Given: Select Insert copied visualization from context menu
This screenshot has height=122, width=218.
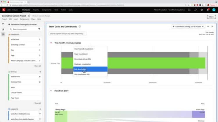Looking at the screenshot, I should click(x=90, y=49).
